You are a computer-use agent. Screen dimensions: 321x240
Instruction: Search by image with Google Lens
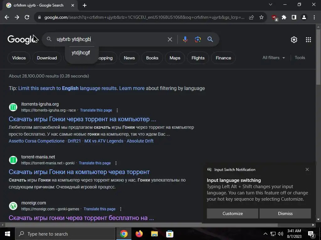198,39
